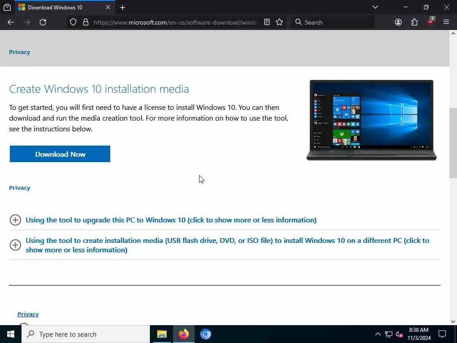Open the notification center icon
The width and height of the screenshot is (457, 343).
pos(442,334)
